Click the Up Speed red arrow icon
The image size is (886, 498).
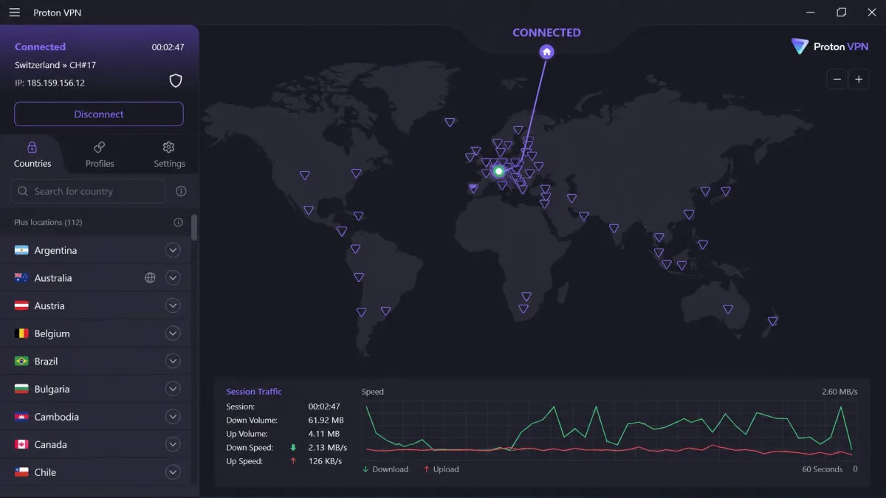click(293, 461)
